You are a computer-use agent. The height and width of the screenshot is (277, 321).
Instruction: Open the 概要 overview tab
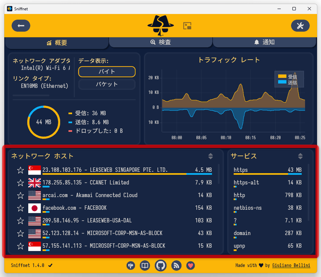pyautogui.click(x=57, y=43)
